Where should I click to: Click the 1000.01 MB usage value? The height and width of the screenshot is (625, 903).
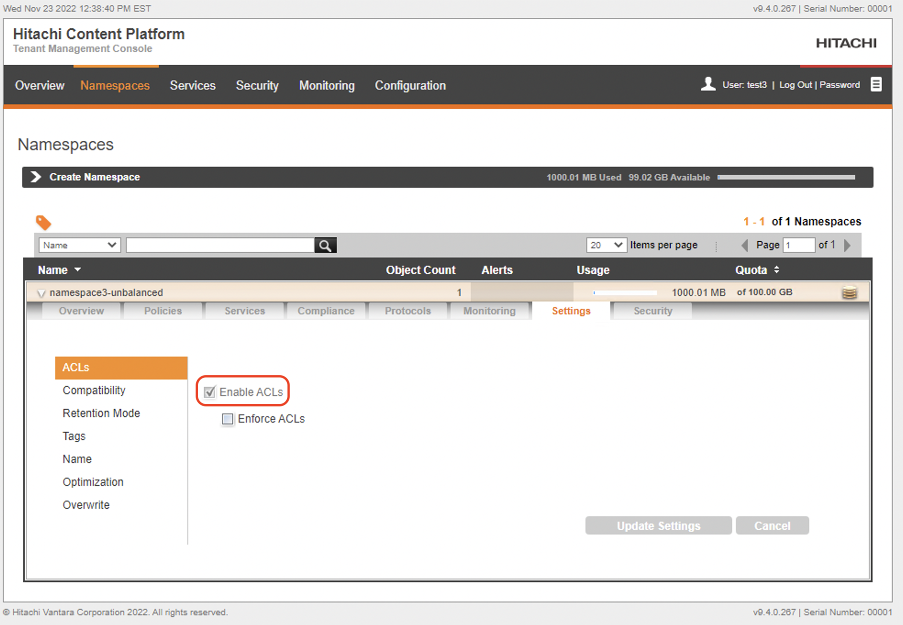click(698, 293)
